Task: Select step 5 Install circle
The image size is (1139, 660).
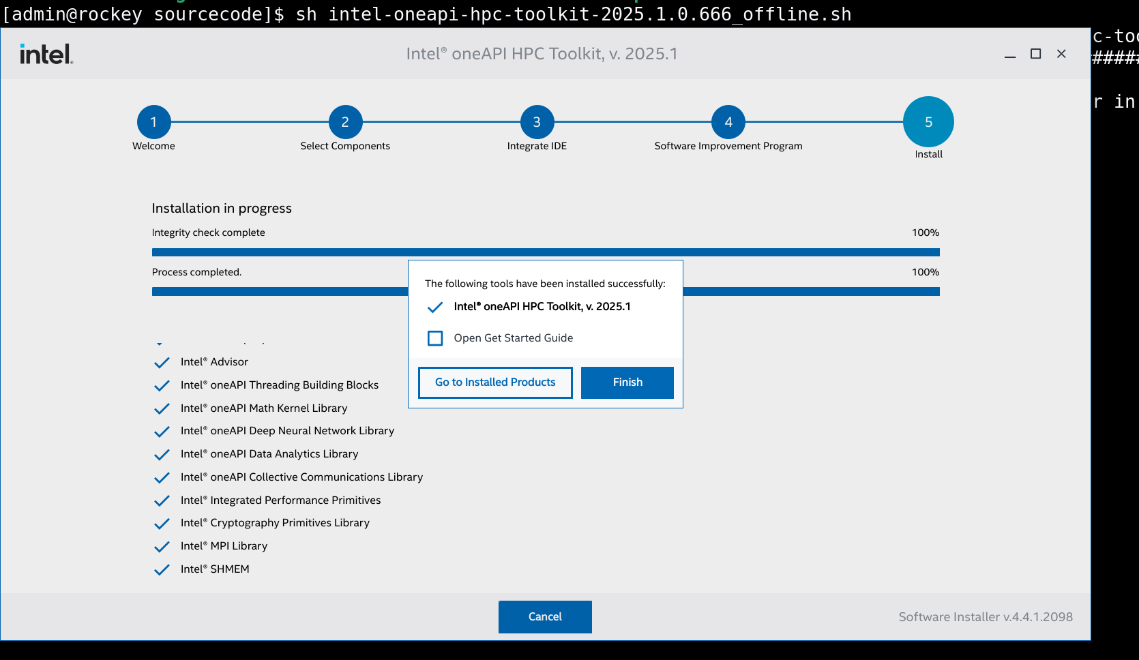Action: pyautogui.click(x=928, y=122)
